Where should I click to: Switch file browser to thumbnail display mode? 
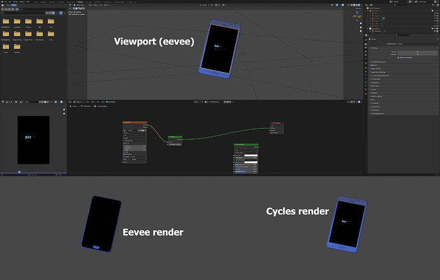[54, 13]
